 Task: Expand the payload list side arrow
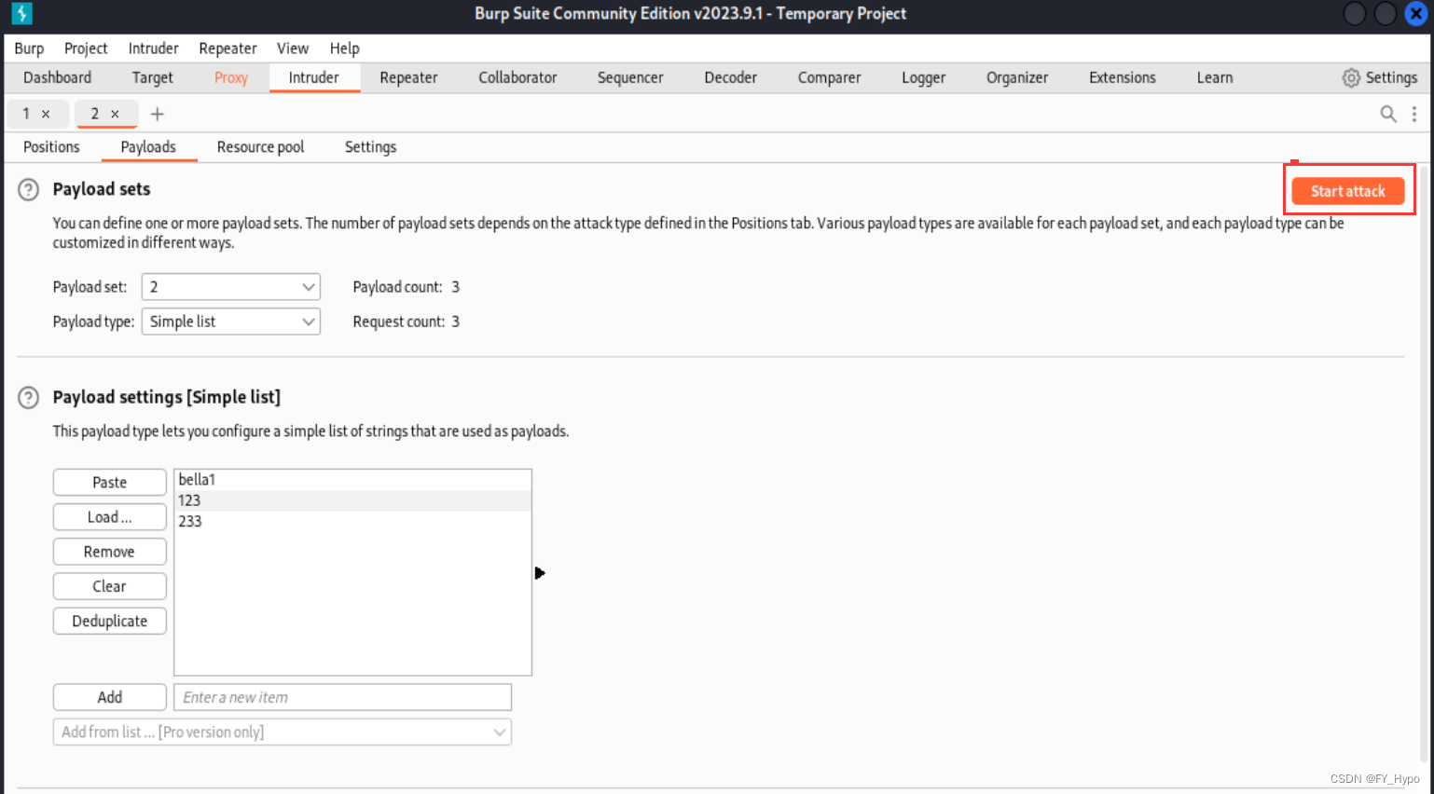[x=540, y=573]
